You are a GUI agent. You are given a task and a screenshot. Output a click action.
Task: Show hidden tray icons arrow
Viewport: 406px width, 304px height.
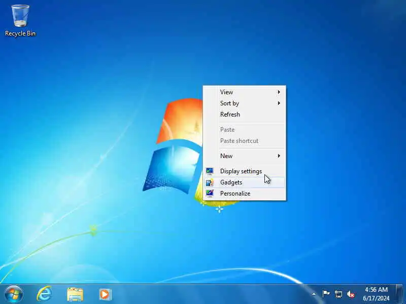tap(314, 294)
